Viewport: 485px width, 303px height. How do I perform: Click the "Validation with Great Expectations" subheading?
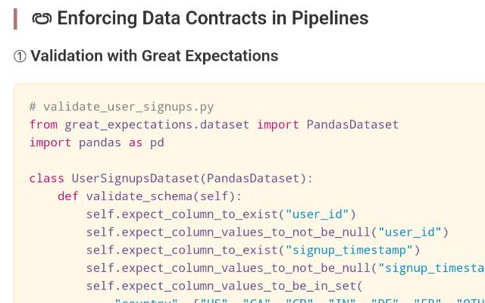[154, 56]
